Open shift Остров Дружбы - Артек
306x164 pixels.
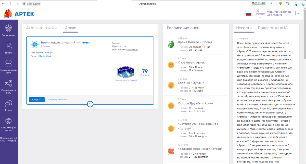195,103
